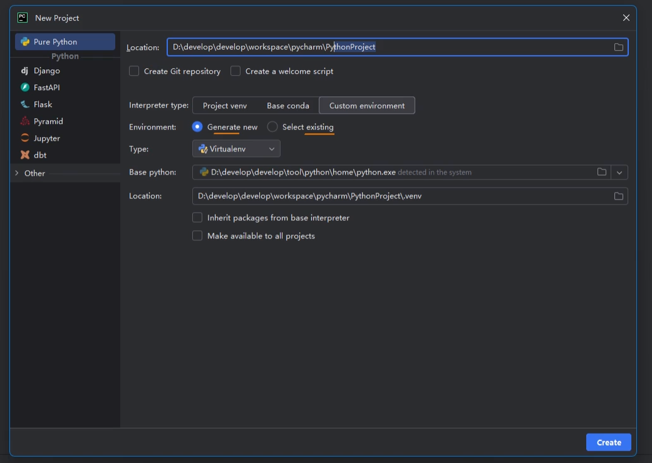
Task: Expand the Other category
Action: 17,173
